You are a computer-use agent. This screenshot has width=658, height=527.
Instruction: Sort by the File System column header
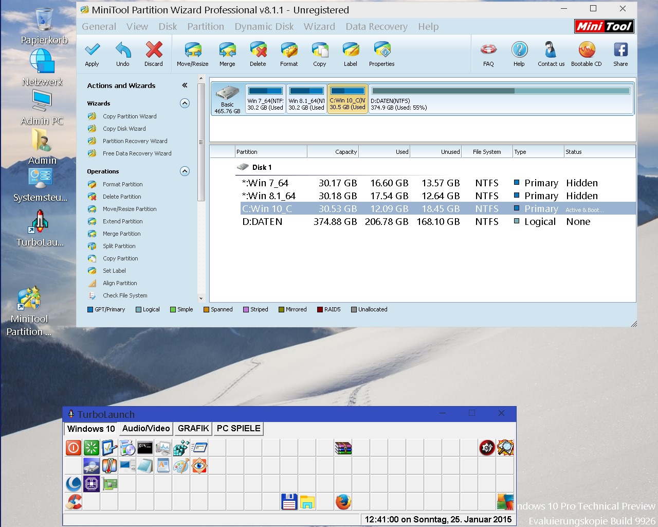[487, 152]
